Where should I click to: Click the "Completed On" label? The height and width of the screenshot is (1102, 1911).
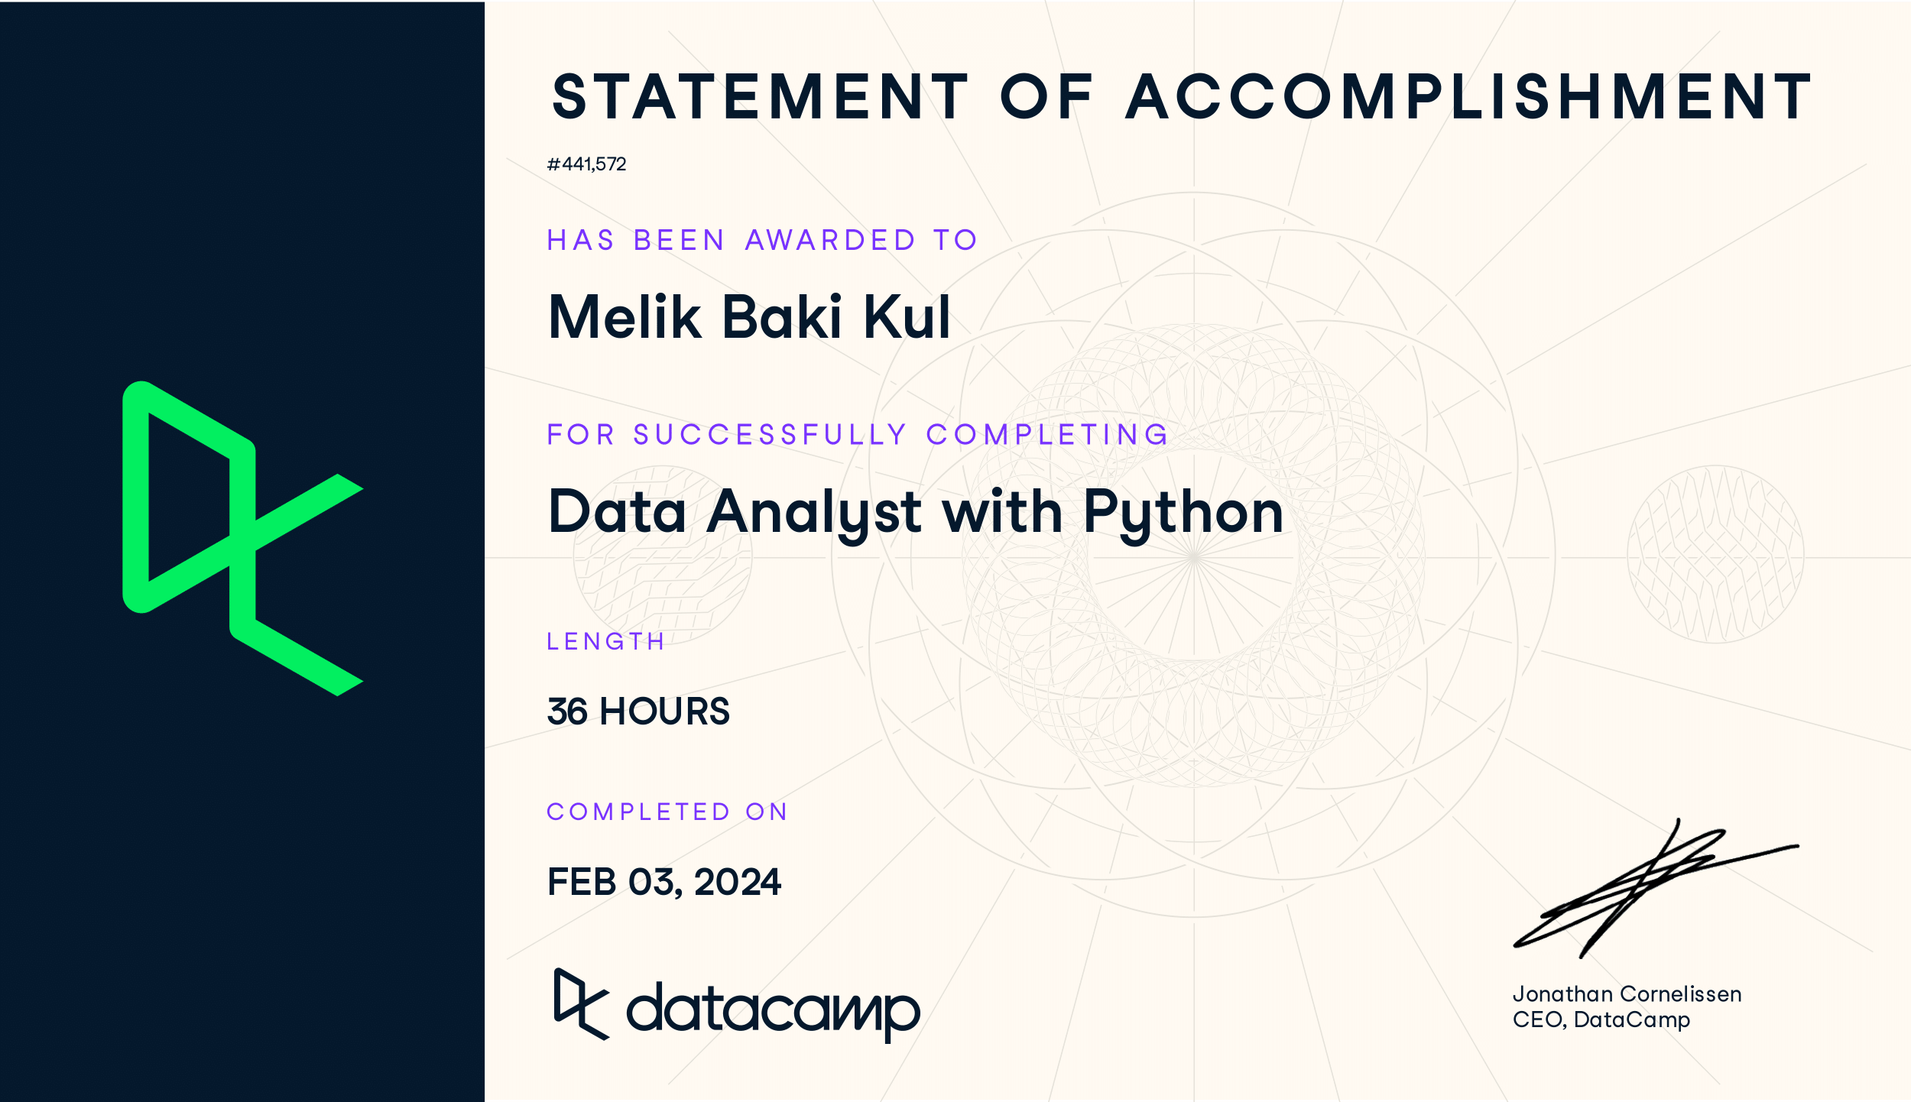pos(667,812)
